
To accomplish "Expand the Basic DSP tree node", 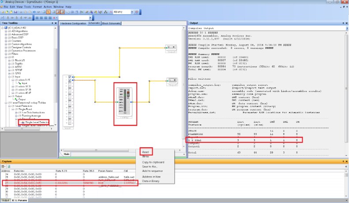I will (x=6, y=38).
